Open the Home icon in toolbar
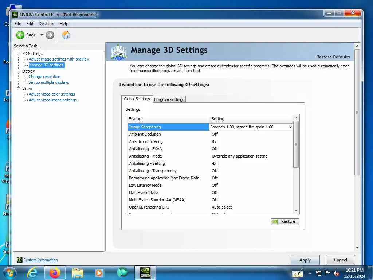This screenshot has height=280, width=373. [66, 35]
